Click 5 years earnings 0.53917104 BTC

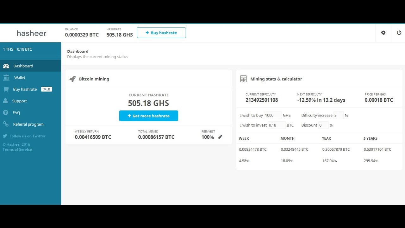coord(377,149)
